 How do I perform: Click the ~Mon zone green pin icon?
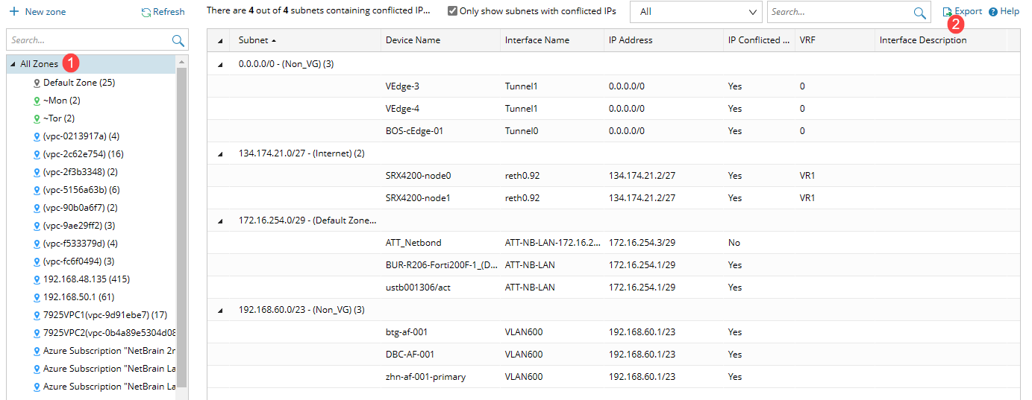click(x=37, y=101)
